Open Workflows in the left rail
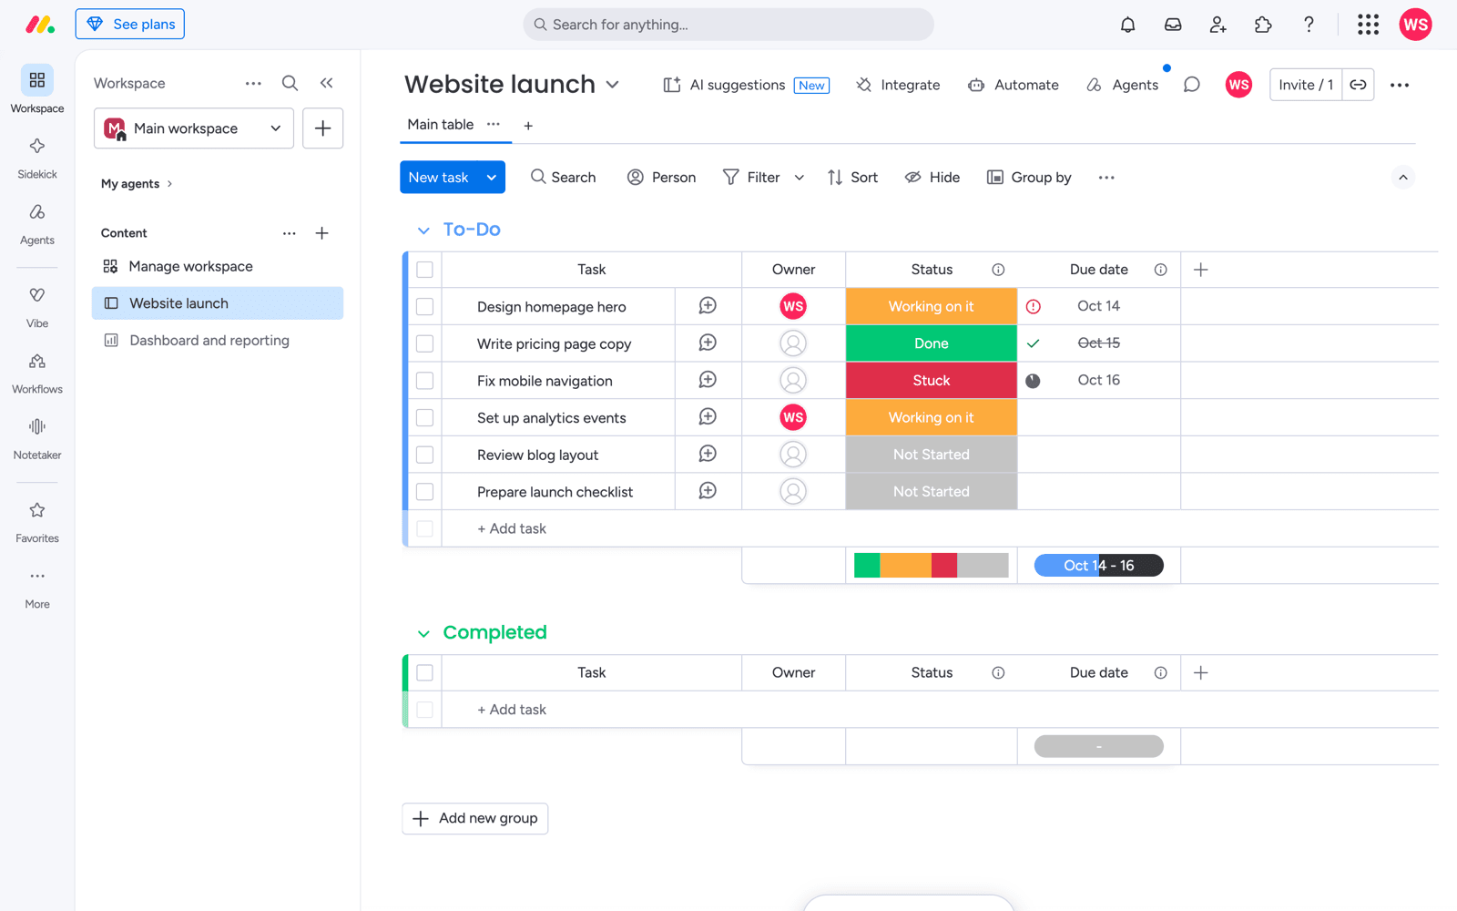 click(x=37, y=373)
